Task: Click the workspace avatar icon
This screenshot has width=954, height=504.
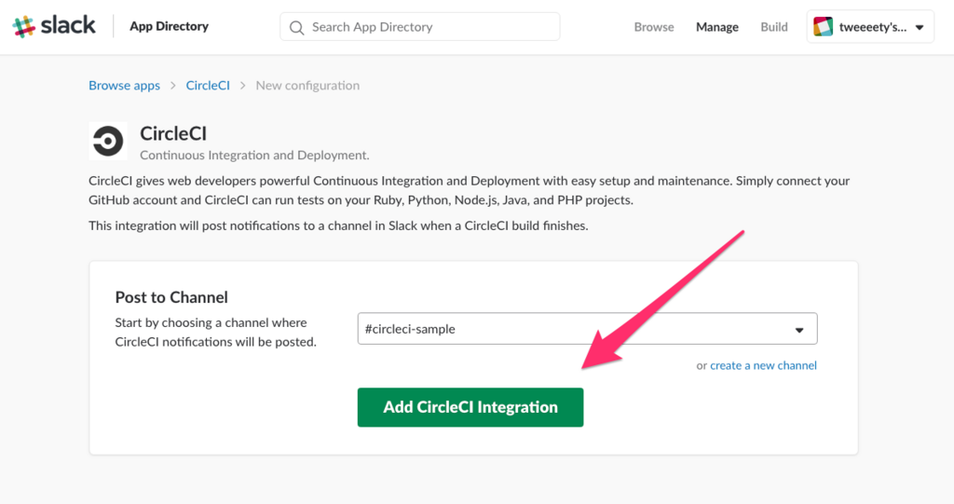Action: tap(824, 27)
